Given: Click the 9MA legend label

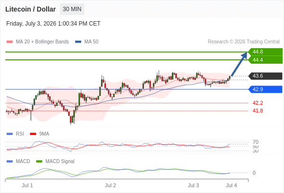Looking at the screenshot, I should 44,134.
